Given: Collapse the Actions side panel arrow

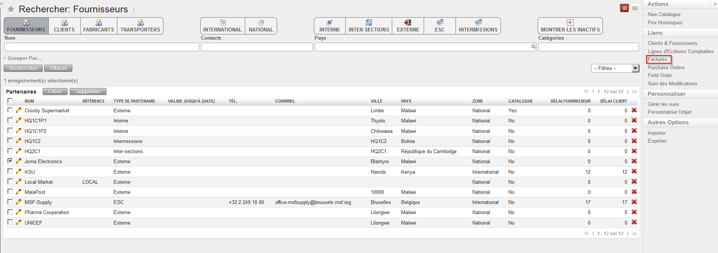Looking at the screenshot, I should (715, 4).
